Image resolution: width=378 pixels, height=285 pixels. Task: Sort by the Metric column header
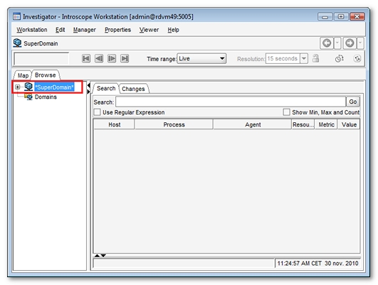[x=326, y=124]
